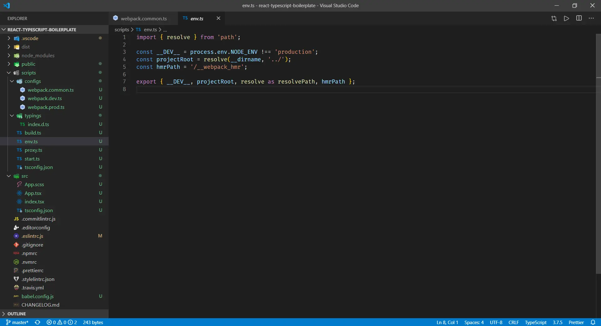Click the 243 bytes file size entry
Image resolution: width=601 pixels, height=326 pixels.
(93, 322)
